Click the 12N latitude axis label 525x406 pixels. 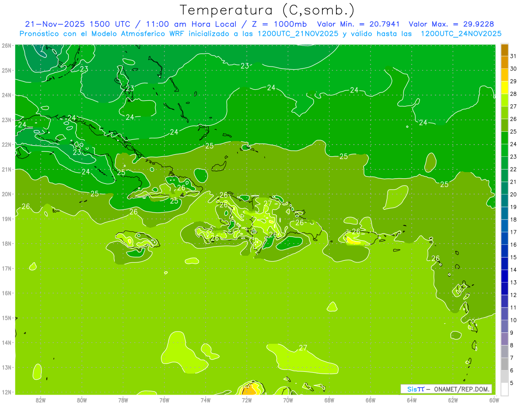click(x=7, y=392)
